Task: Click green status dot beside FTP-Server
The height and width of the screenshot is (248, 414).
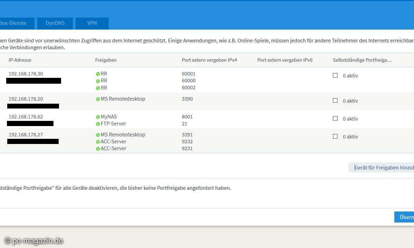Action: [x=98, y=124]
